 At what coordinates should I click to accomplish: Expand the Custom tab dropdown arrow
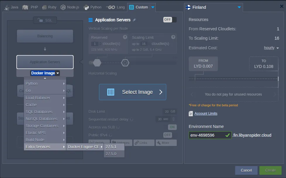[153, 7]
